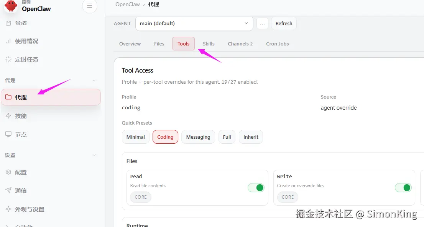424x227 pixels.
Task: Select the 代理 folder item in sidebar
Action: 51,97
